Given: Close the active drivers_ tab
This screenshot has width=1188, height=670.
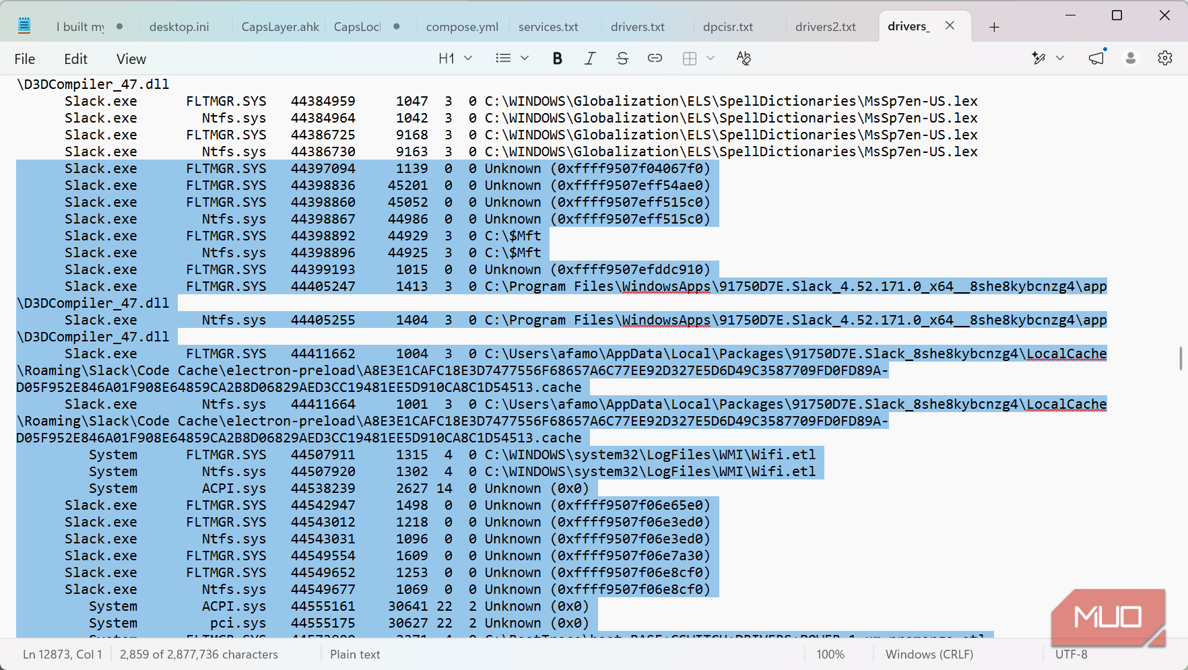Looking at the screenshot, I should [x=950, y=26].
